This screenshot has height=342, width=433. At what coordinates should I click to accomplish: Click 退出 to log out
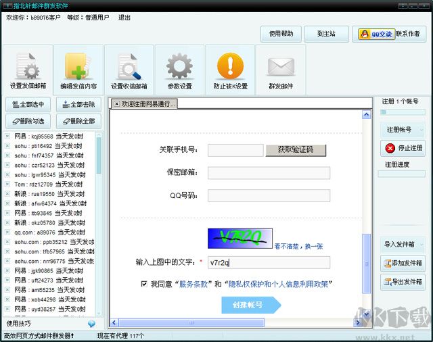point(124,18)
